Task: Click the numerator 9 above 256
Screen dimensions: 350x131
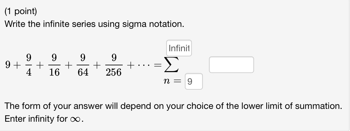Action: point(114,58)
